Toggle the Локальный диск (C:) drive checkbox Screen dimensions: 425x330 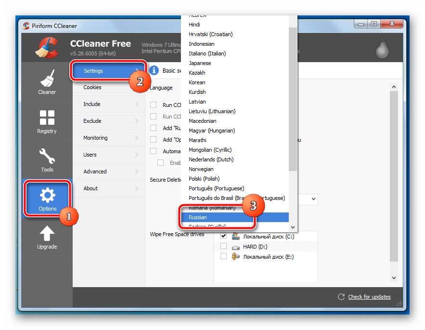click(224, 236)
